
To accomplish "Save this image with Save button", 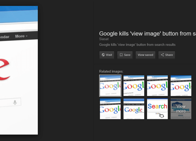I will tap(125, 55).
